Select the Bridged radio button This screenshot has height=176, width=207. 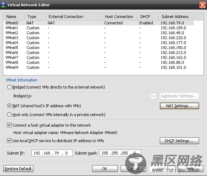pos(9,87)
